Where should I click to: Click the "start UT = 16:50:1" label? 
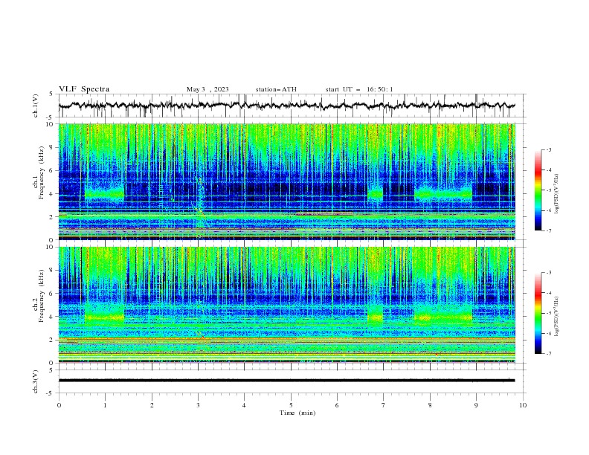coord(359,89)
